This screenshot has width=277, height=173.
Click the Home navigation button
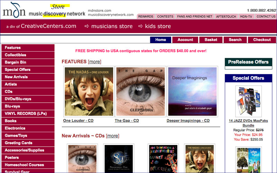[x=161, y=40]
